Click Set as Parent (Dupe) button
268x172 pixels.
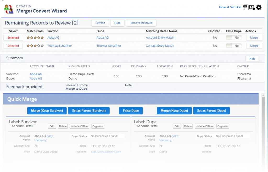[x=211, y=111]
